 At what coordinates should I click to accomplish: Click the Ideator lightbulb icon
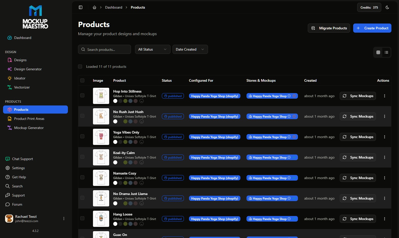(x=10, y=78)
